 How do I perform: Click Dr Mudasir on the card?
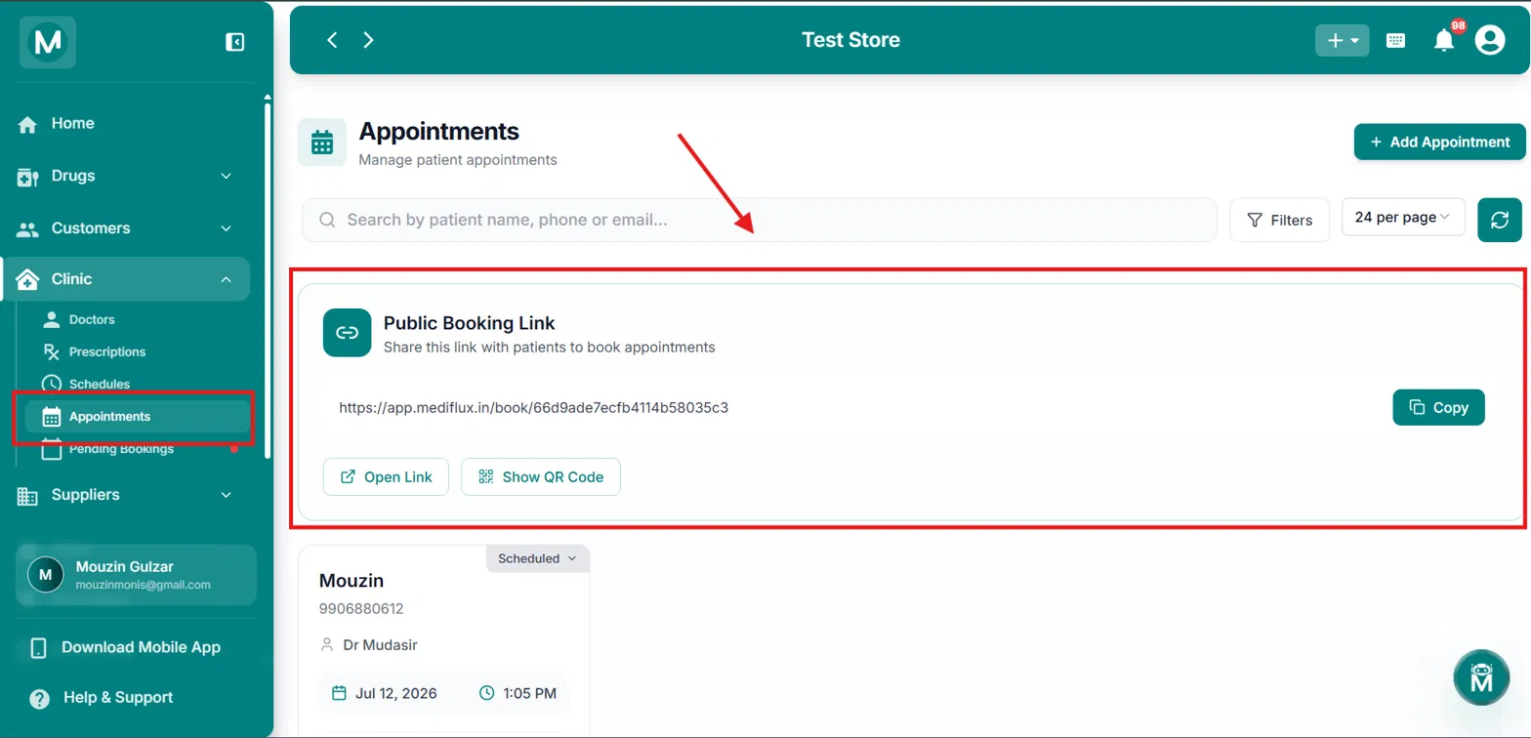click(x=380, y=645)
